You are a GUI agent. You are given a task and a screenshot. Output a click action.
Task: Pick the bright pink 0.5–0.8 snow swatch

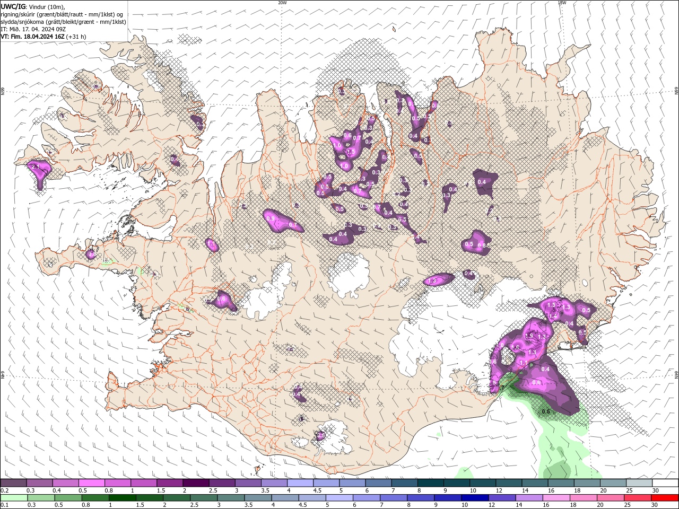pos(92,483)
